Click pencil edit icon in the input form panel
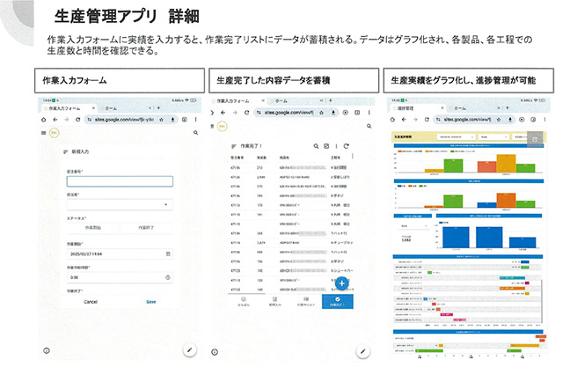Screen dimensions: 577x375 tap(190, 349)
